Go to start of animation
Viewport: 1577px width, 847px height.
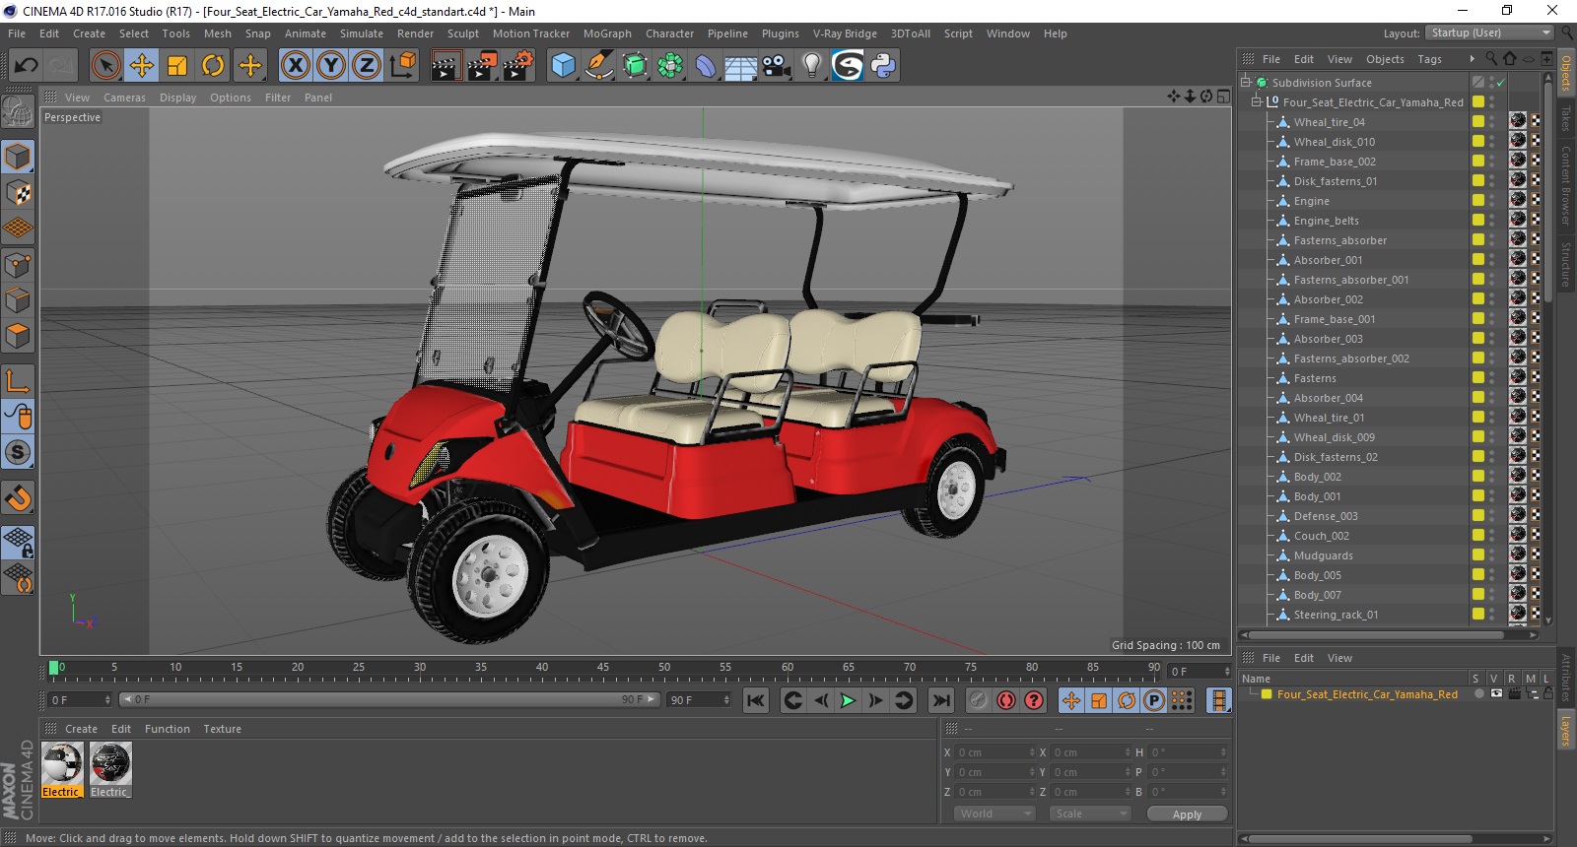point(756,700)
